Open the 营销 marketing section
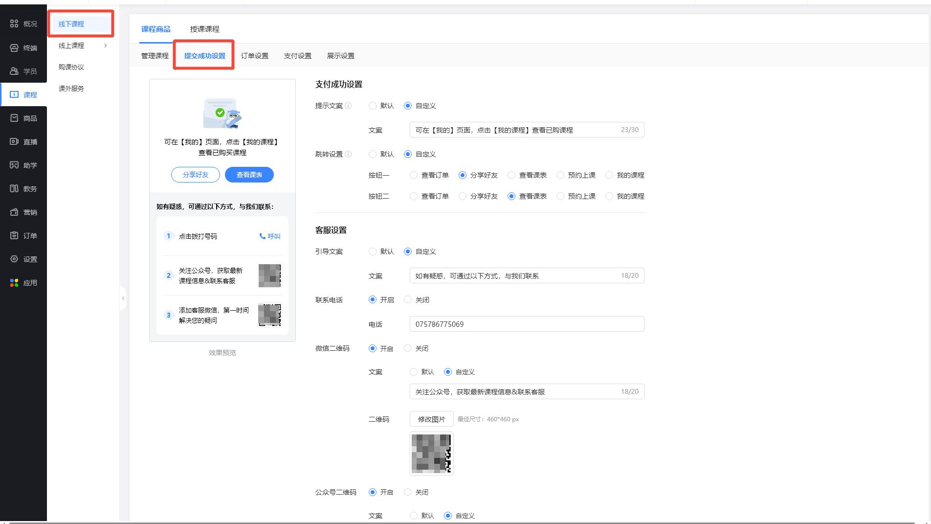This screenshot has width=931, height=524. [x=23, y=212]
